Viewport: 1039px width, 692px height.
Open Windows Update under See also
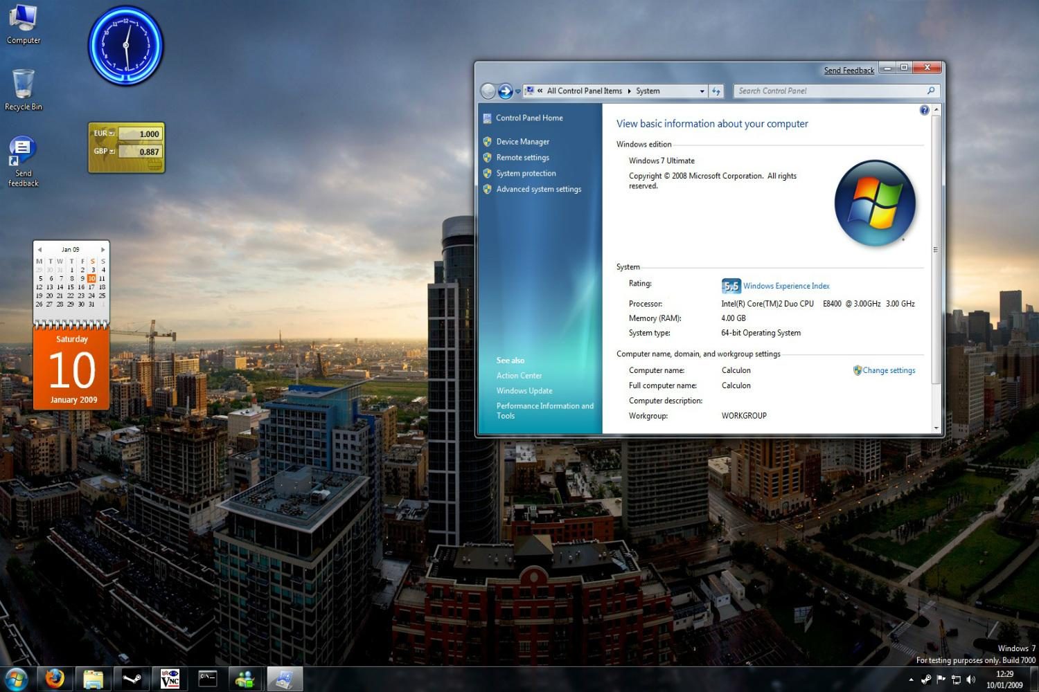pos(524,390)
